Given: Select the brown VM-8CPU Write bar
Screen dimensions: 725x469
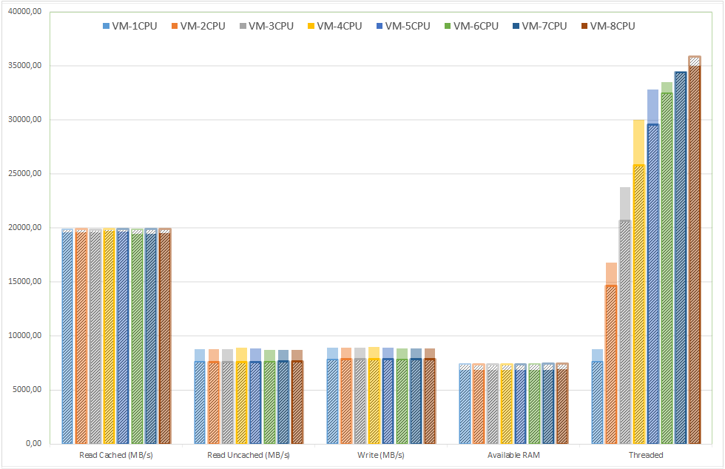Looking at the screenshot, I should pyautogui.click(x=430, y=397).
